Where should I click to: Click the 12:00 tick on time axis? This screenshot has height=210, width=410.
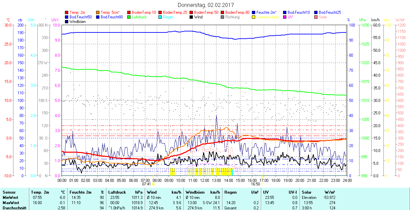205,180
